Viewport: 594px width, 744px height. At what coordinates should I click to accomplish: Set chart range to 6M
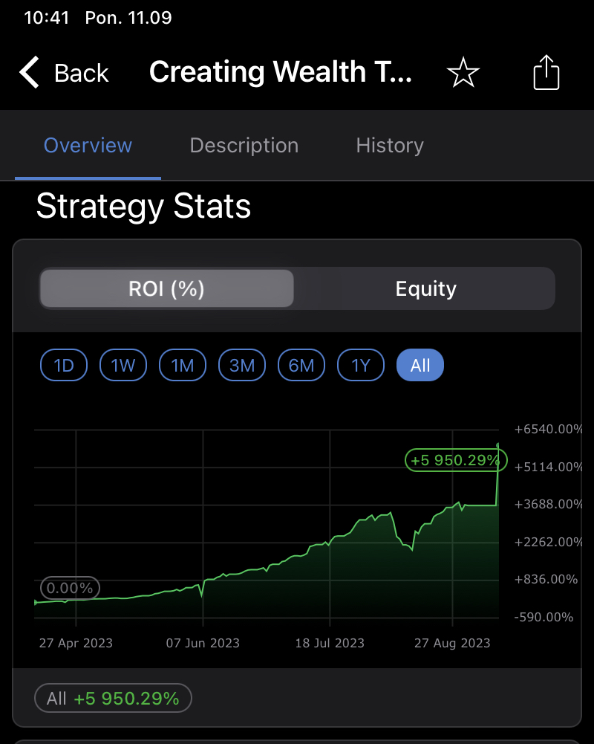[x=301, y=365]
